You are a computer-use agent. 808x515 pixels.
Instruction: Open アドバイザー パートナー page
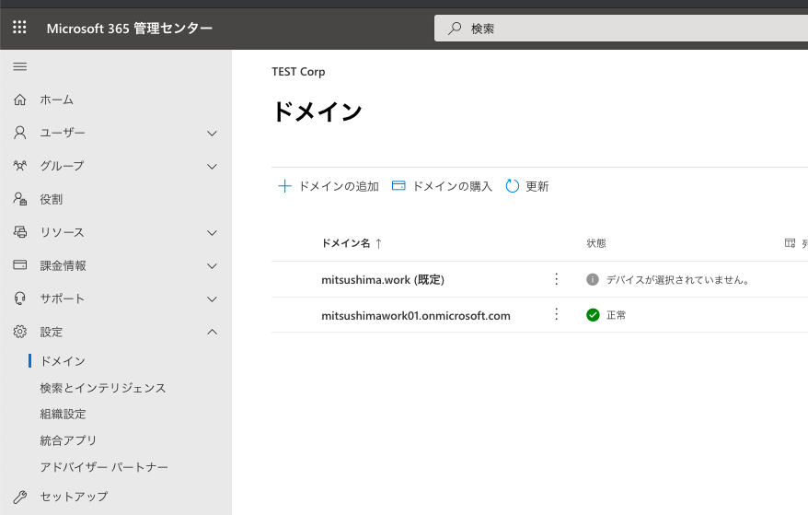click(x=104, y=467)
